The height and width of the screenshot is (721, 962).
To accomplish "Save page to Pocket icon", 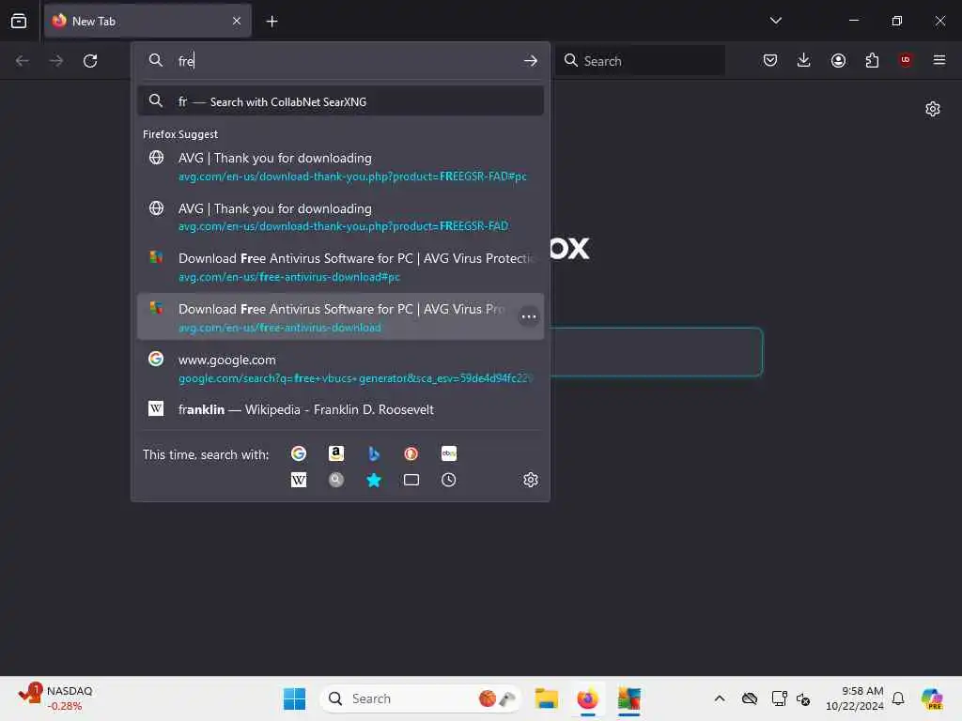I will (x=770, y=60).
